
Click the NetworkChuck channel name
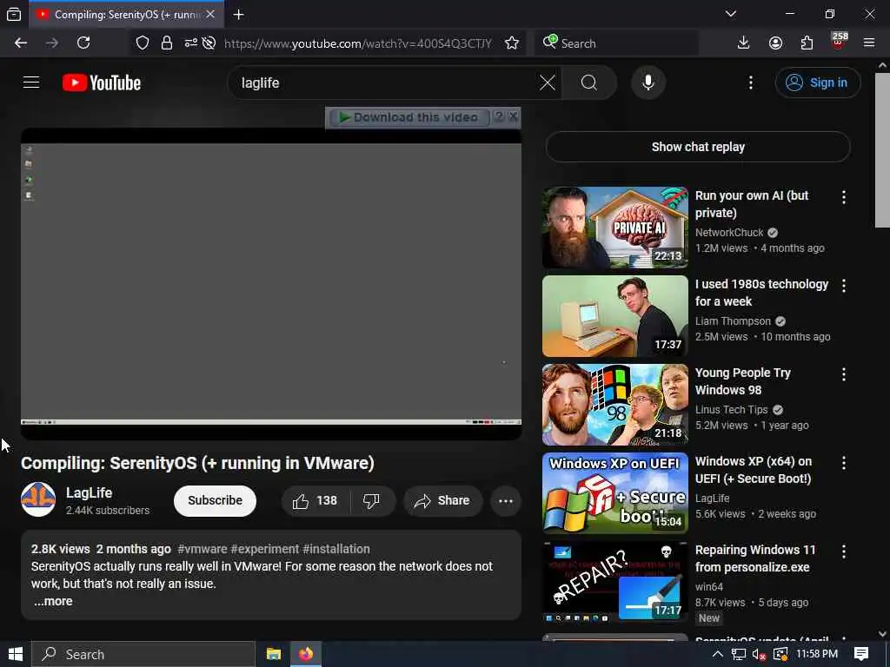[x=729, y=233]
